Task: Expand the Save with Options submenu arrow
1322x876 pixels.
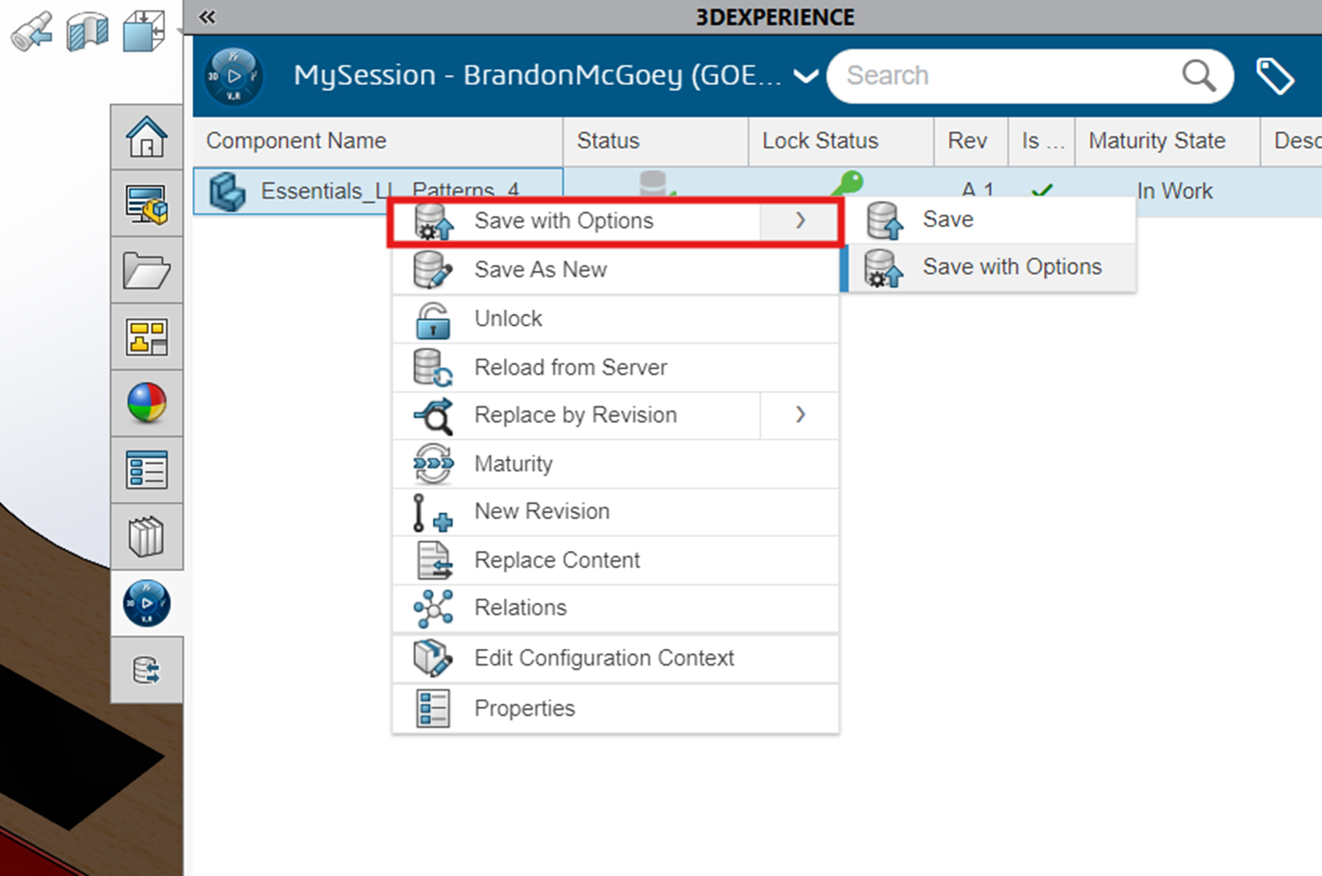Action: (800, 220)
